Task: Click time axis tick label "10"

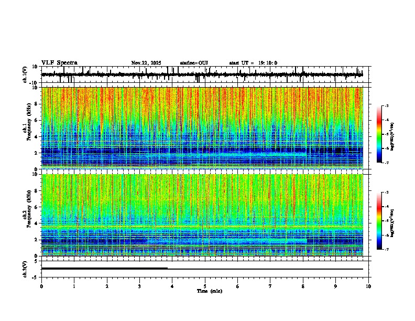Action: 368,286
